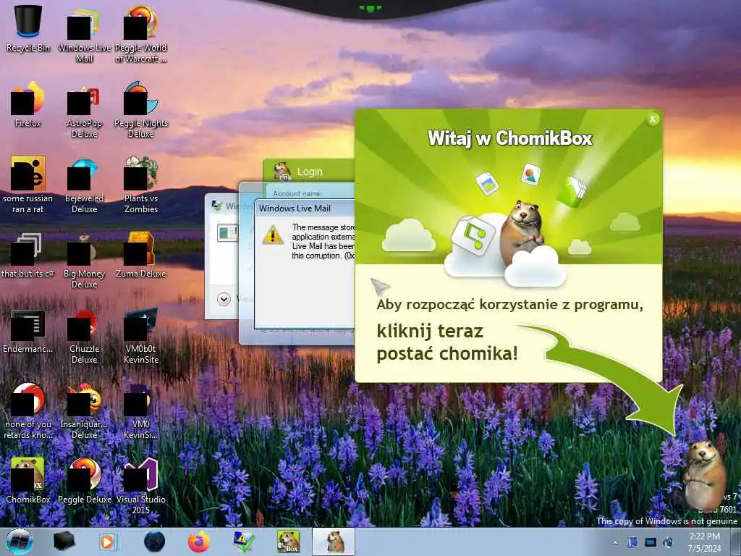Select Bejeweled Deluxe desktop icon
This screenshot has height=556, width=741.
84,185
